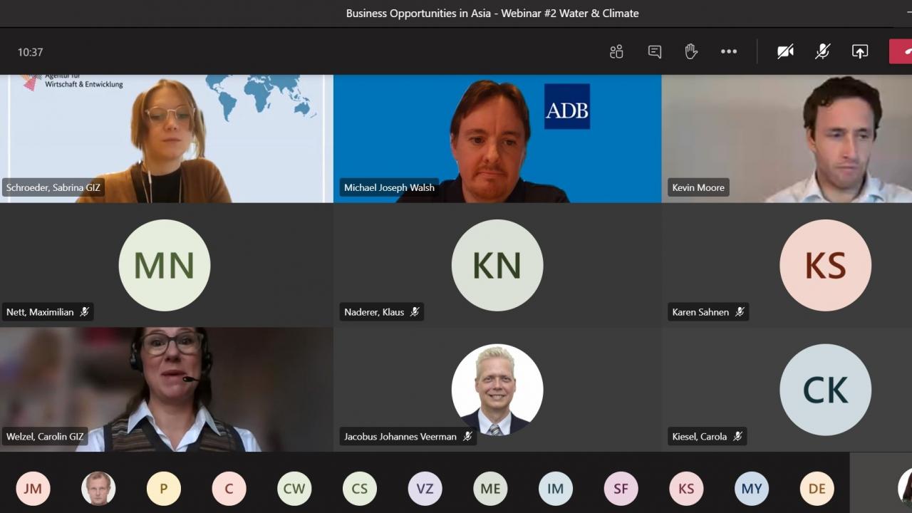
Task: Click the SF participant avatar
Action: click(x=621, y=489)
